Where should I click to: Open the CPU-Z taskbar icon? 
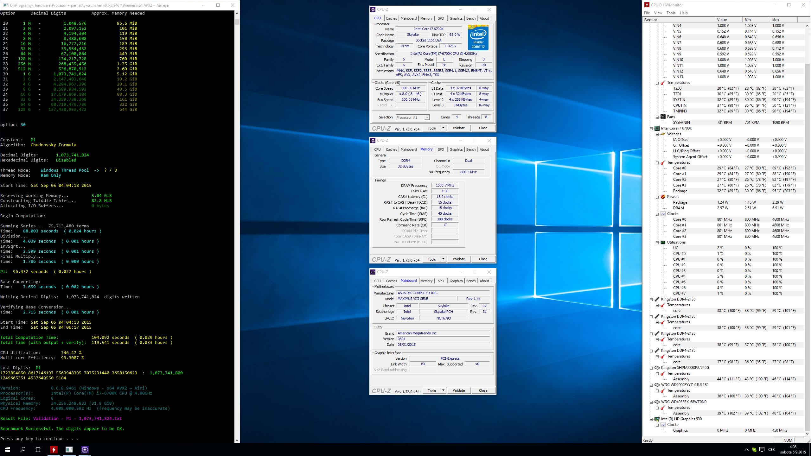(85, 449)
